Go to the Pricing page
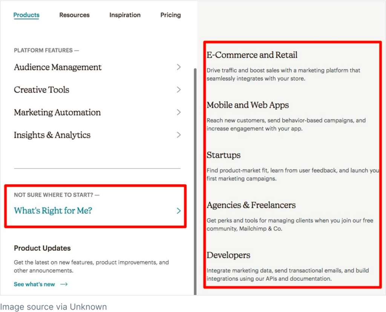 pyautogui.click(x=170, y=15)
